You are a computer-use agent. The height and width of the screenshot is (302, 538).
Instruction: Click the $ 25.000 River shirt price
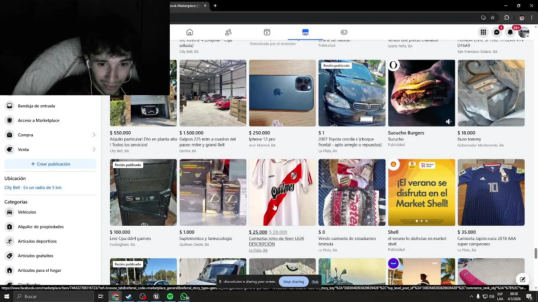(x=258, y=232)
